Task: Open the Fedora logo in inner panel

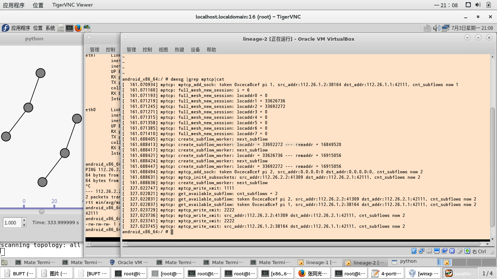Action: pos(5,28)
